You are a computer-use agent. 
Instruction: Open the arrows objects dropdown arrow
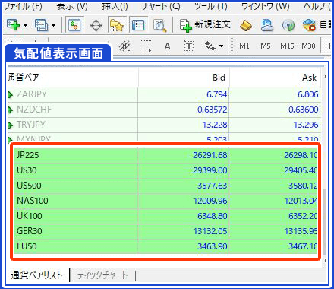click(221, 46)
